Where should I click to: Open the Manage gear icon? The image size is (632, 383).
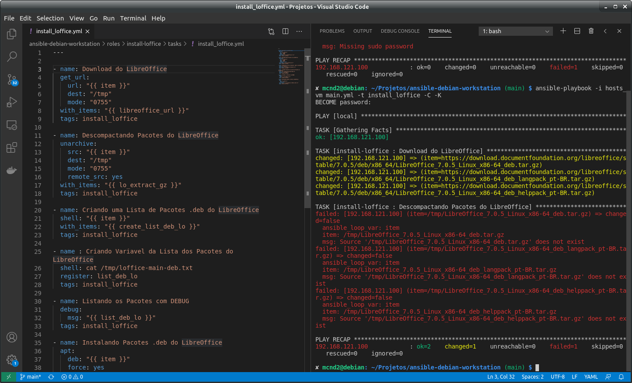point(12,360)
